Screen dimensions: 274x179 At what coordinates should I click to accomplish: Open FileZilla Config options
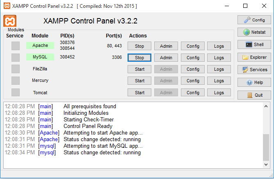pos(193,69)
